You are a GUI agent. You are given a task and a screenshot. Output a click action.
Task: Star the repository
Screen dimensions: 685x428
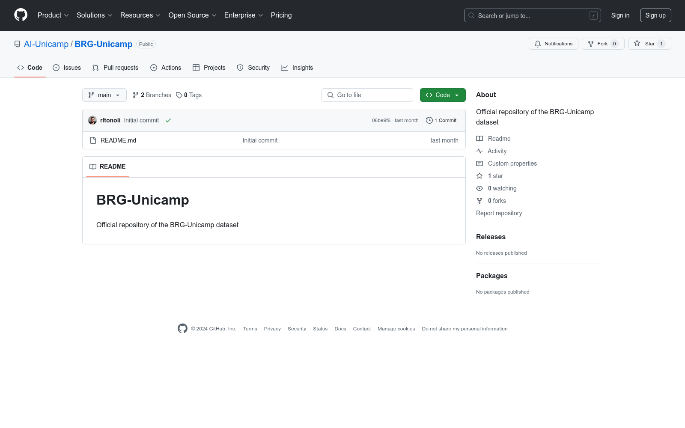coord(649,44)
